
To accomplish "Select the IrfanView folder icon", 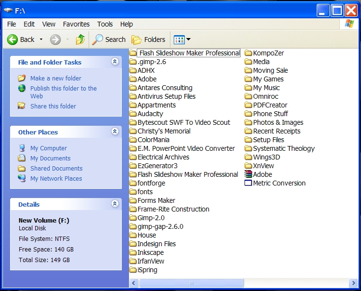I will pos(133,261).
